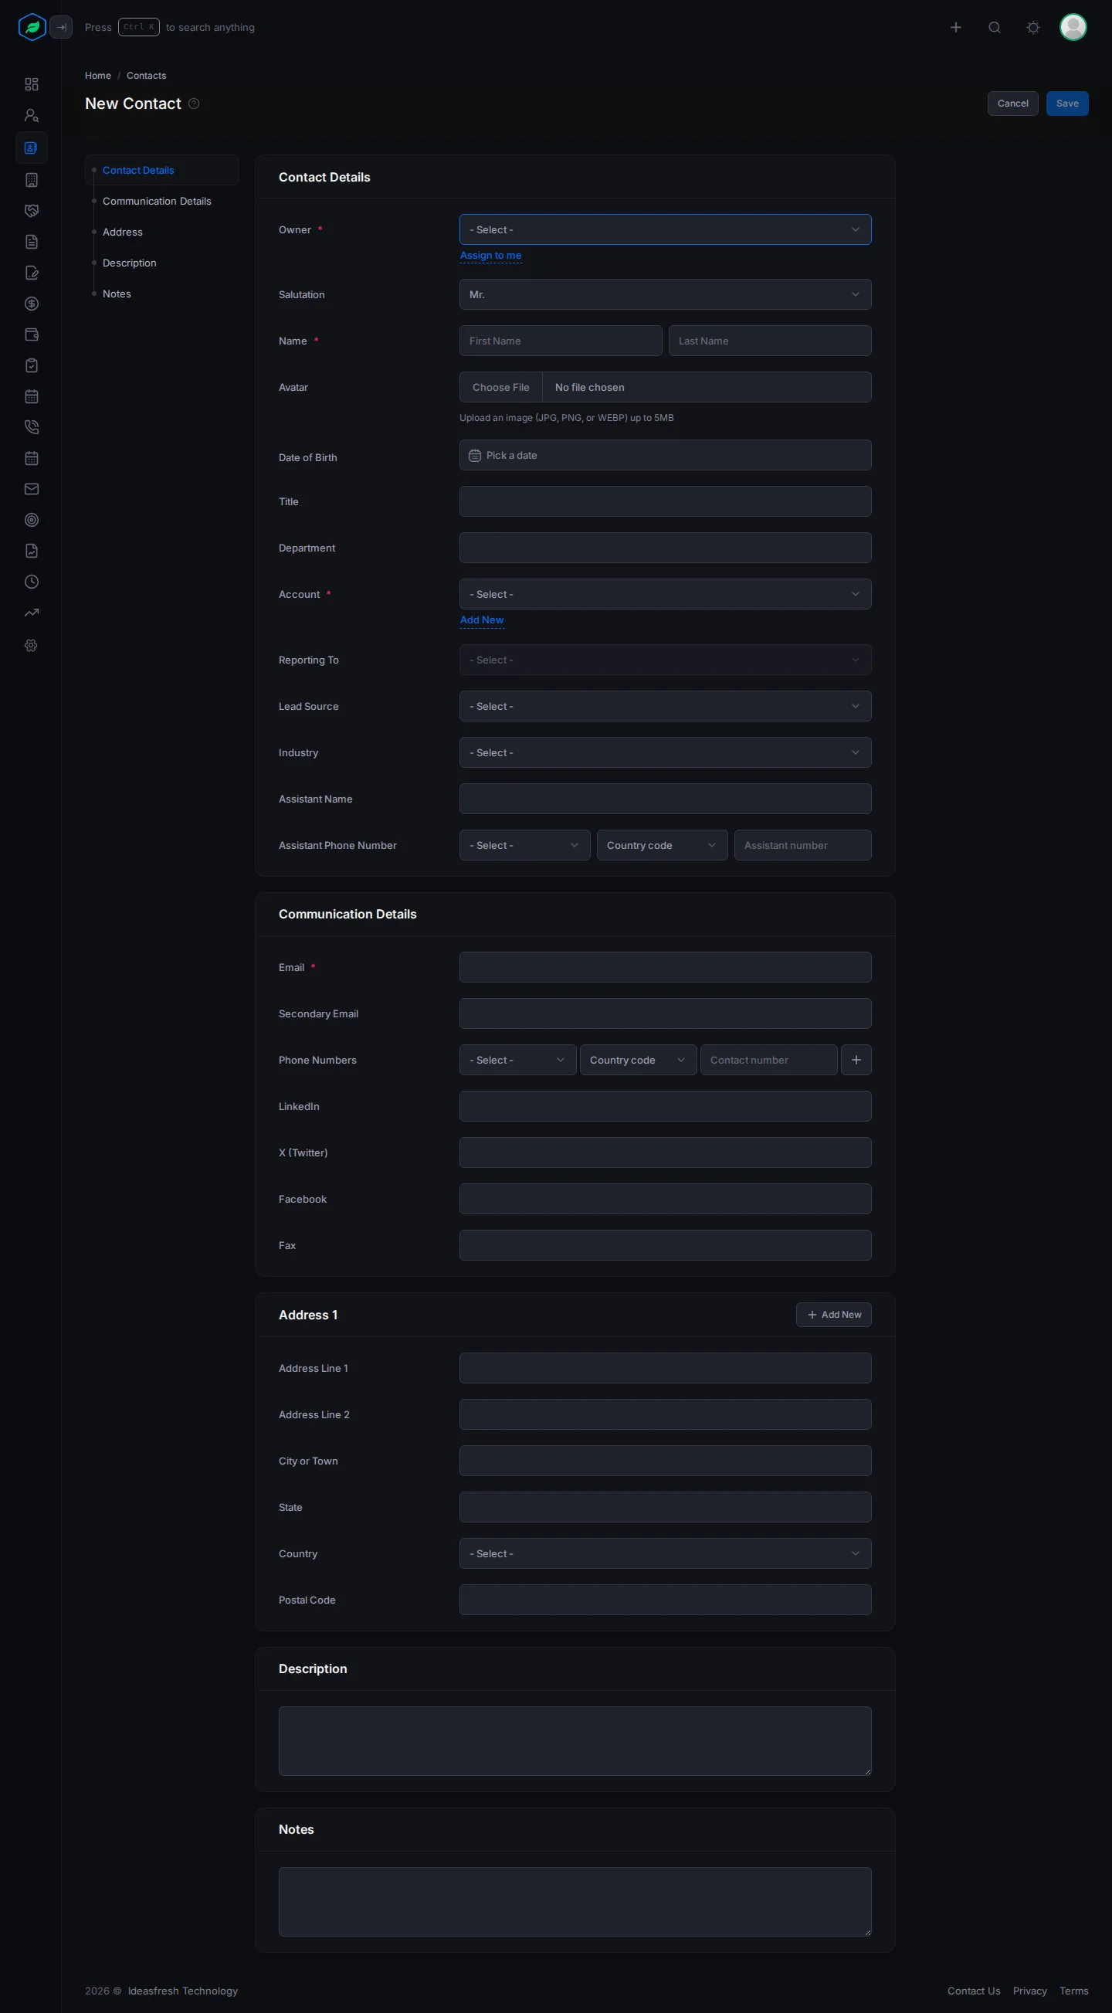Viewport: 1112px width, 2013px height.
Task: Open the trending-up analytics sidebar icon
Action: point(31,613)
